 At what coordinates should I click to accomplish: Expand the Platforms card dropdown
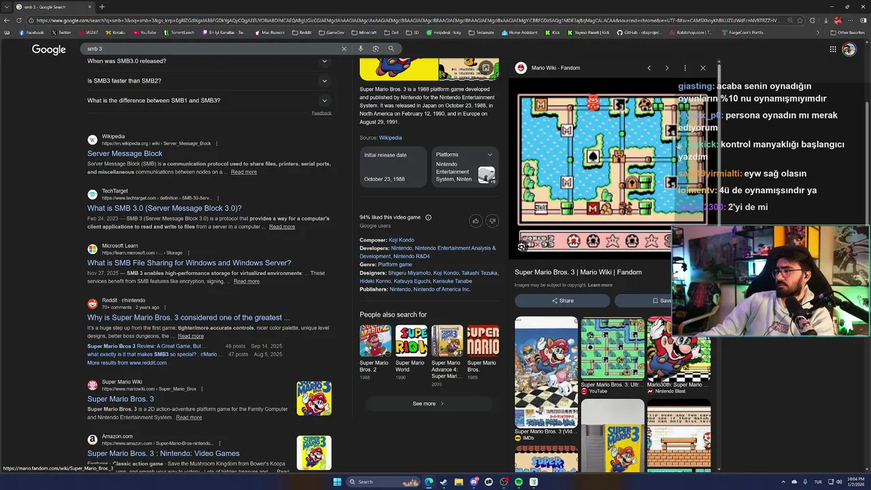[x=489, y=155]
